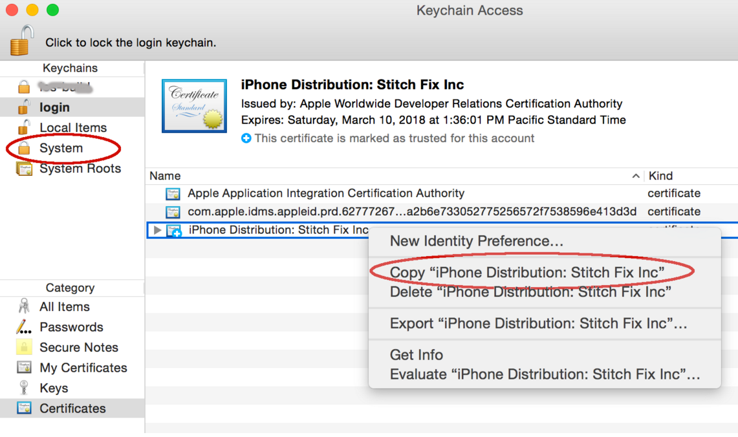Toggle sort order arrow in Name column
Image resolution: width=738 pixels, height=437 pixels.
click(635, 176)
